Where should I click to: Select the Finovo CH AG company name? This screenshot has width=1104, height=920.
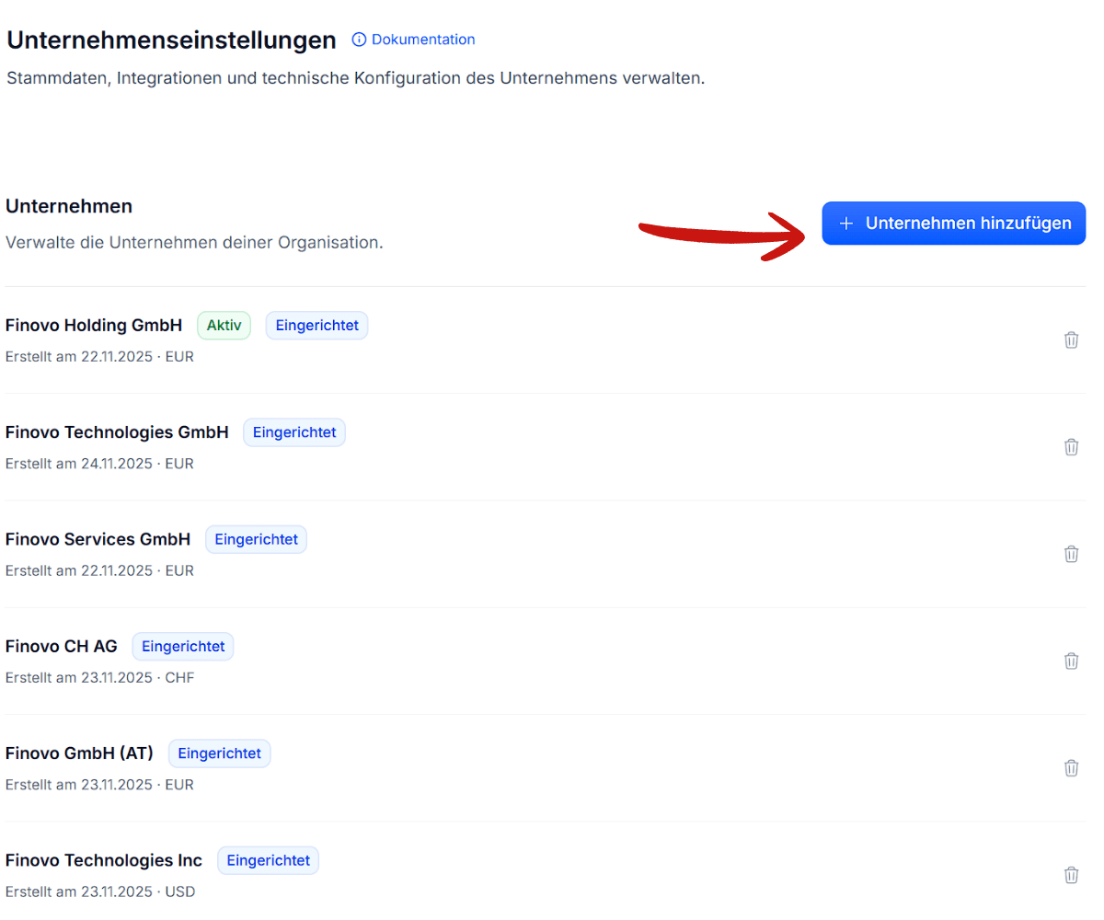click(x=62, y=646)
